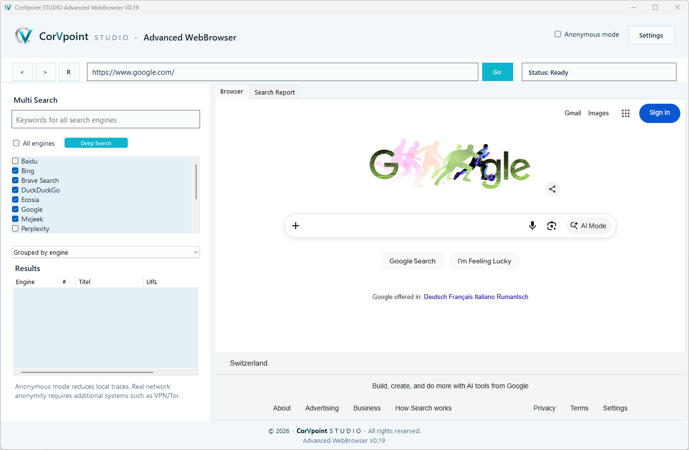Viewport: 689px width, 450px height.
Task: Go forward with the > button
Action: 45,72
